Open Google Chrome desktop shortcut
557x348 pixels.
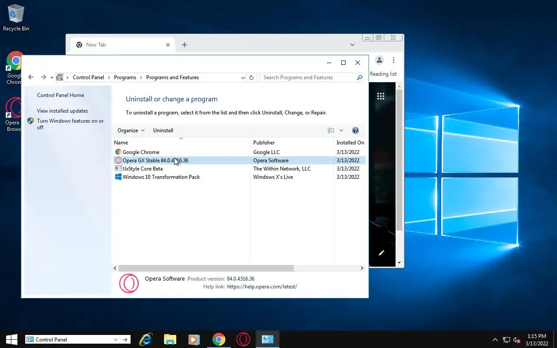coord(13,68)
